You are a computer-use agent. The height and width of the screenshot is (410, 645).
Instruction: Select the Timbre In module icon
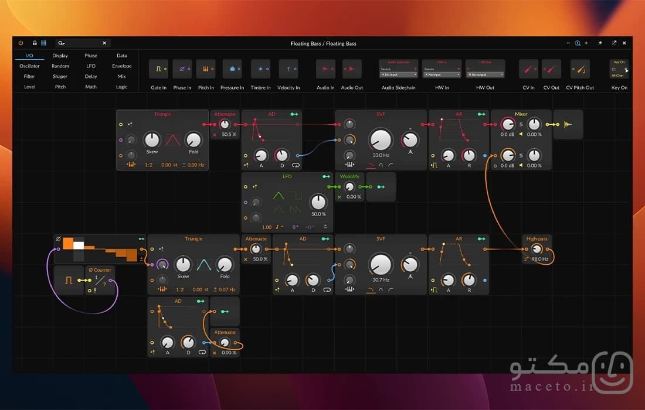pos(260,69)
